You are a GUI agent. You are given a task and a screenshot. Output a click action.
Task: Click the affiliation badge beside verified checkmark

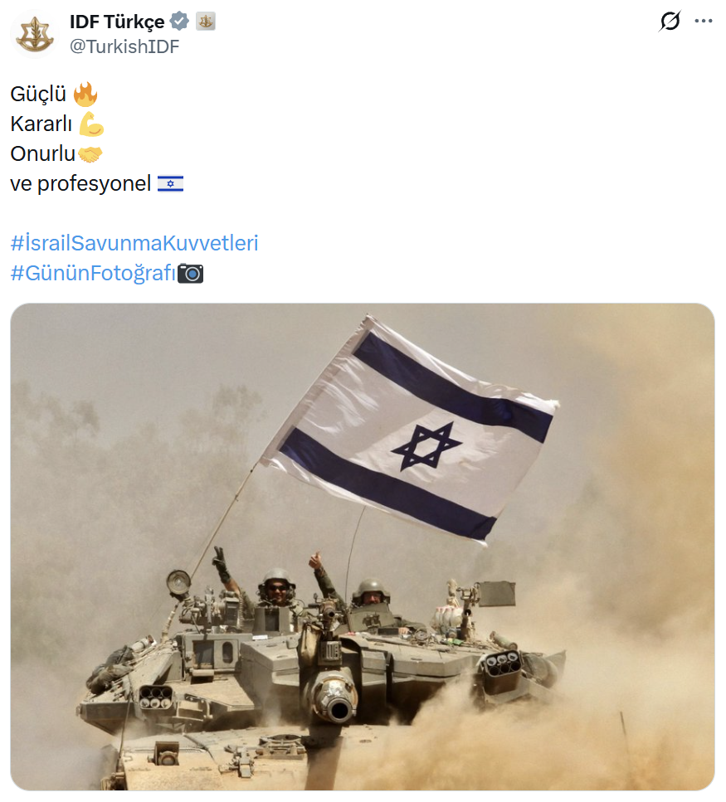(206, 22)
